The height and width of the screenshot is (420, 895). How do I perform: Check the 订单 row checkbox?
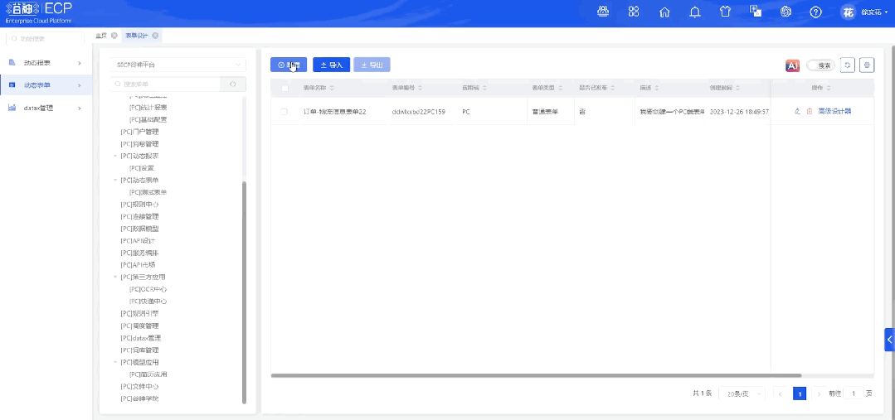coord(285,112)
